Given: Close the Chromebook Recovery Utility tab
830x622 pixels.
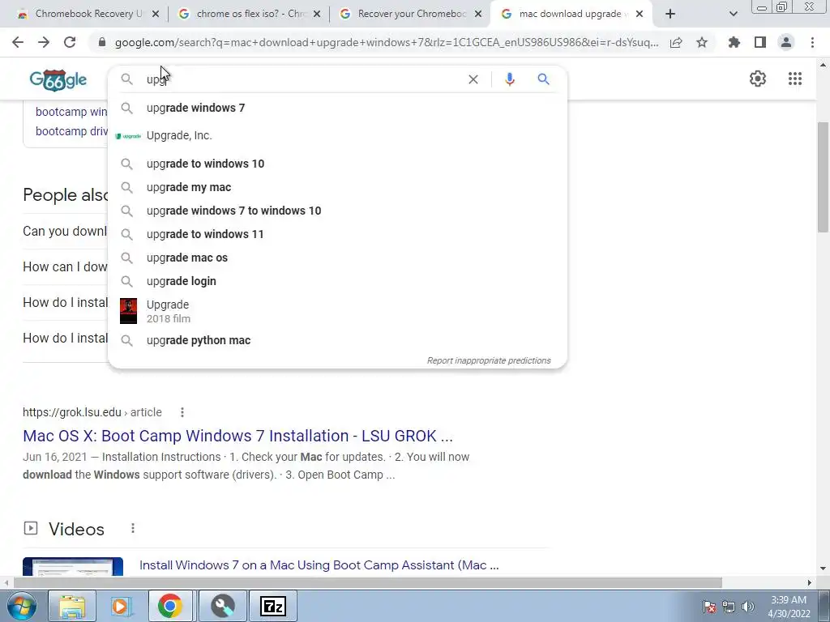Looking at the screenshot, I should (156, 15).
